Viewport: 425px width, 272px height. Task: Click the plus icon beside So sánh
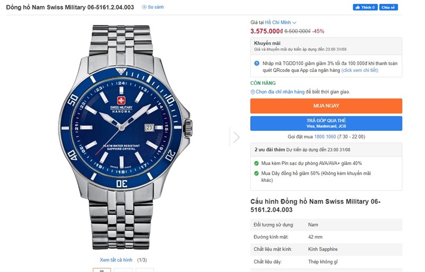coord(144,7)
